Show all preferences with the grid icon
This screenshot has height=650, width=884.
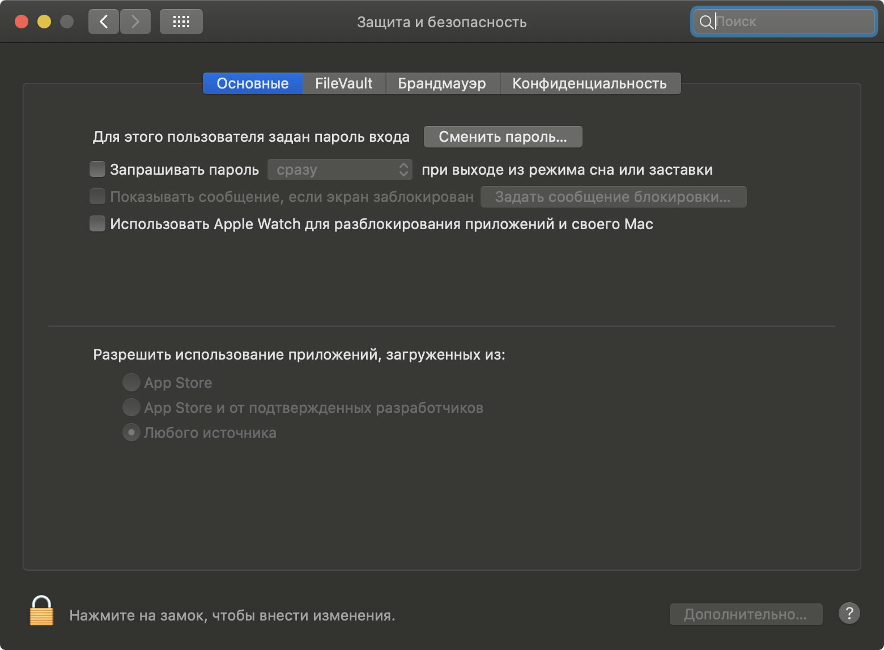(x=181, y=22)
